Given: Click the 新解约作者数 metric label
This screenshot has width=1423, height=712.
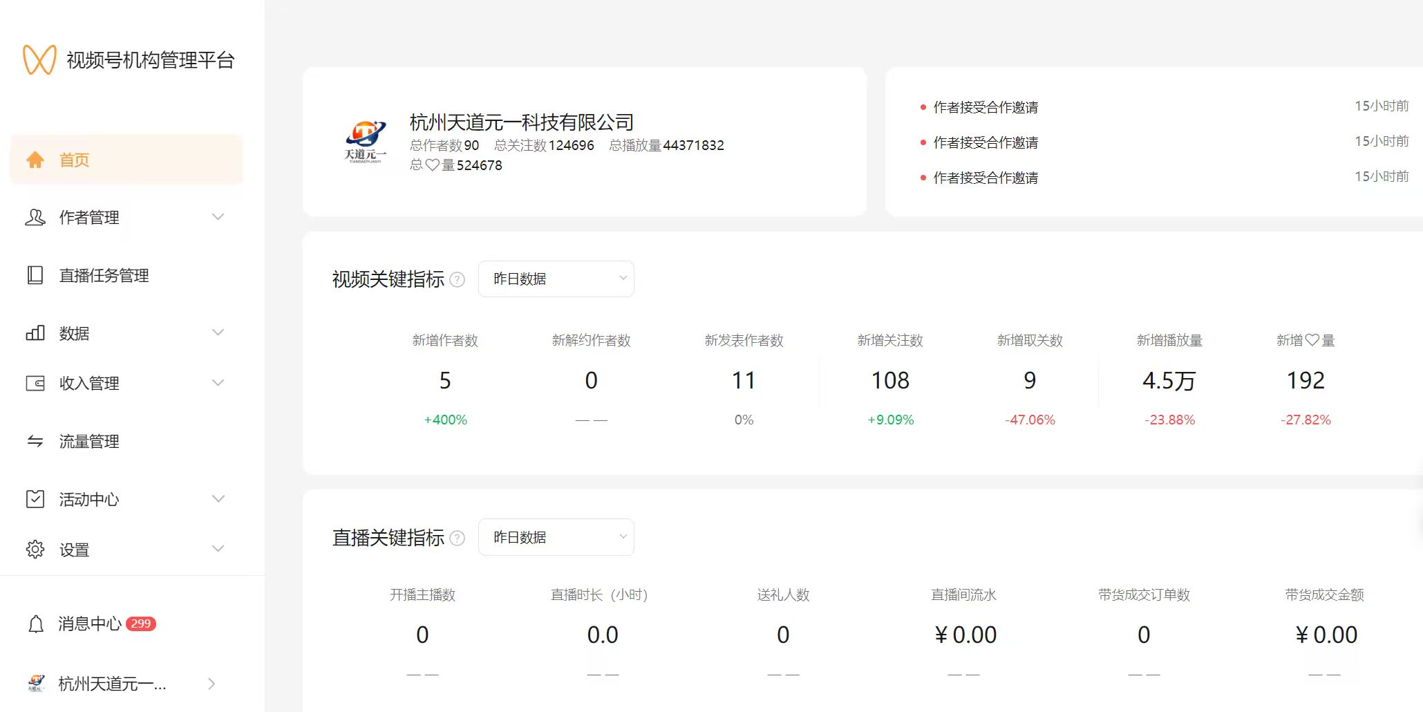Looking at the screenshot, I should pyautogui.click(x=591, y=340).
